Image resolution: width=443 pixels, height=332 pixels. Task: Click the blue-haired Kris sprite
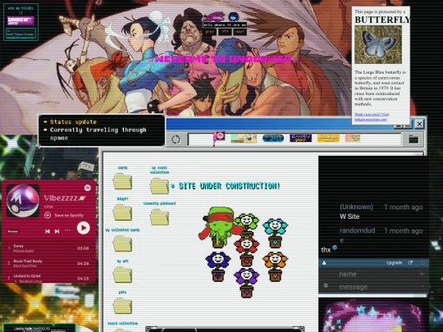point(233,16)
